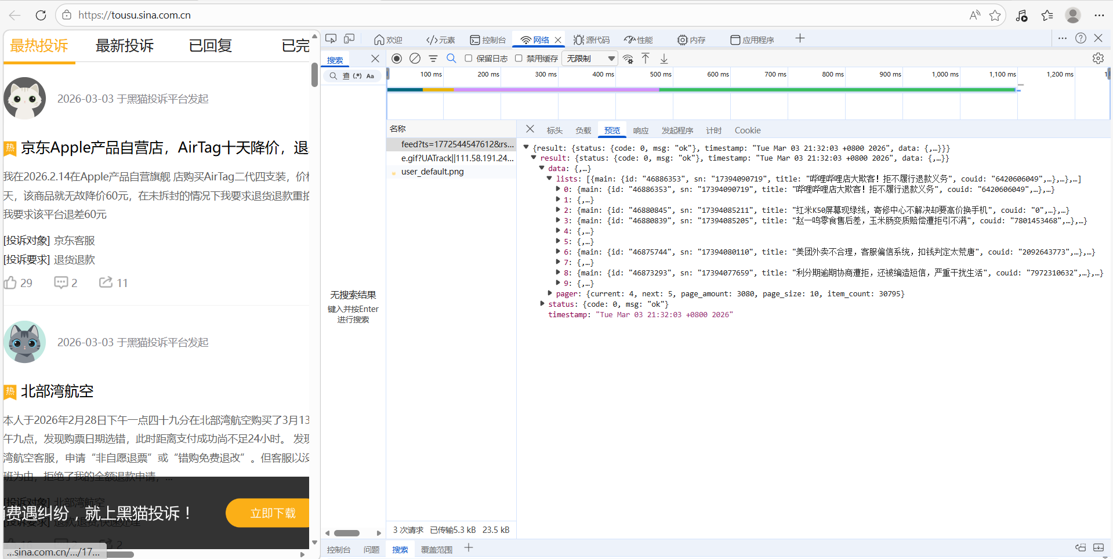Click the export HAR download arrow
This screenshot has height=559, width=1113.
[x=664, y=59]
